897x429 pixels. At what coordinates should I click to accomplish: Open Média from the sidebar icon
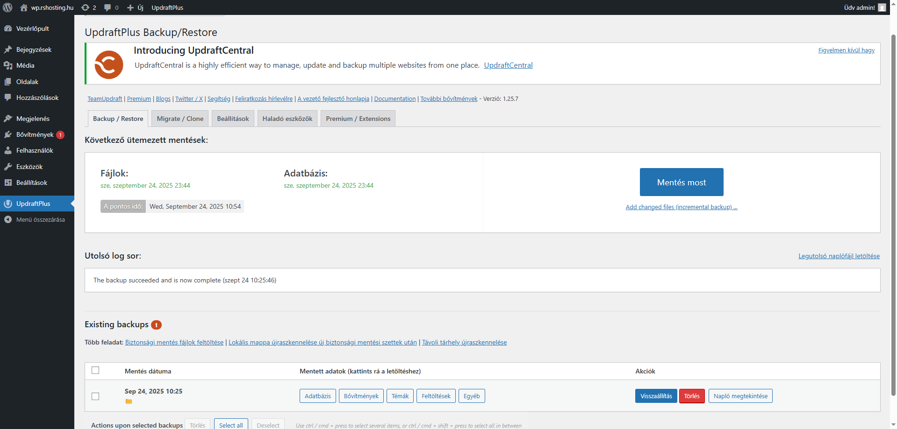coord(8,65)
